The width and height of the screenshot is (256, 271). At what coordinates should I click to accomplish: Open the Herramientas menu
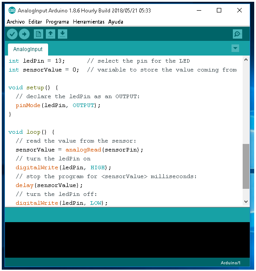pos(89,22)
